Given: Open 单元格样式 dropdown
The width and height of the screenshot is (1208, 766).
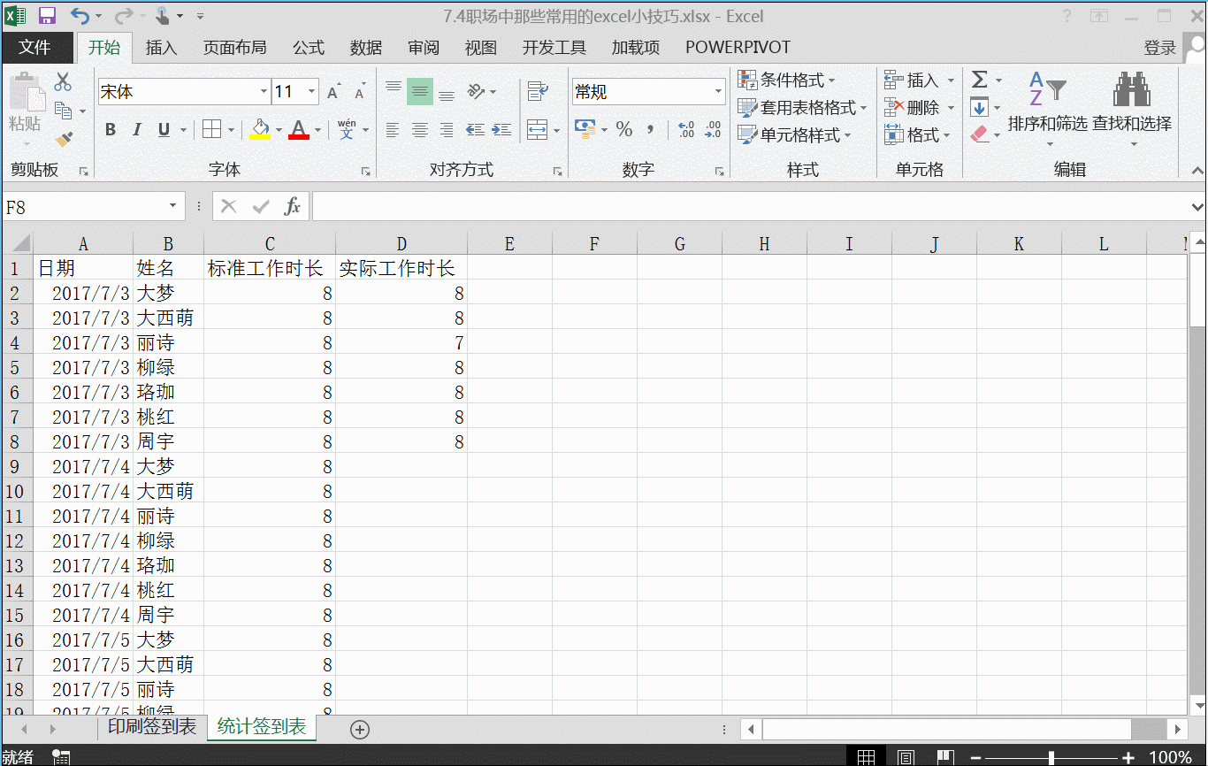Looking at the screenshot, I should click(x=795, y=135).
